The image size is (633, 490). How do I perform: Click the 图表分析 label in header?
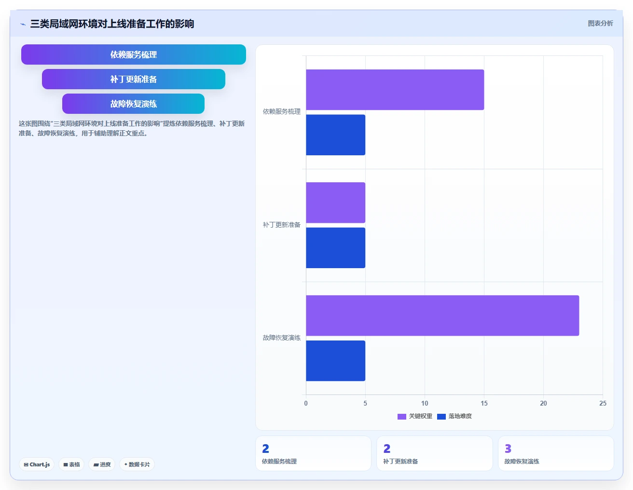coord(600,23)
